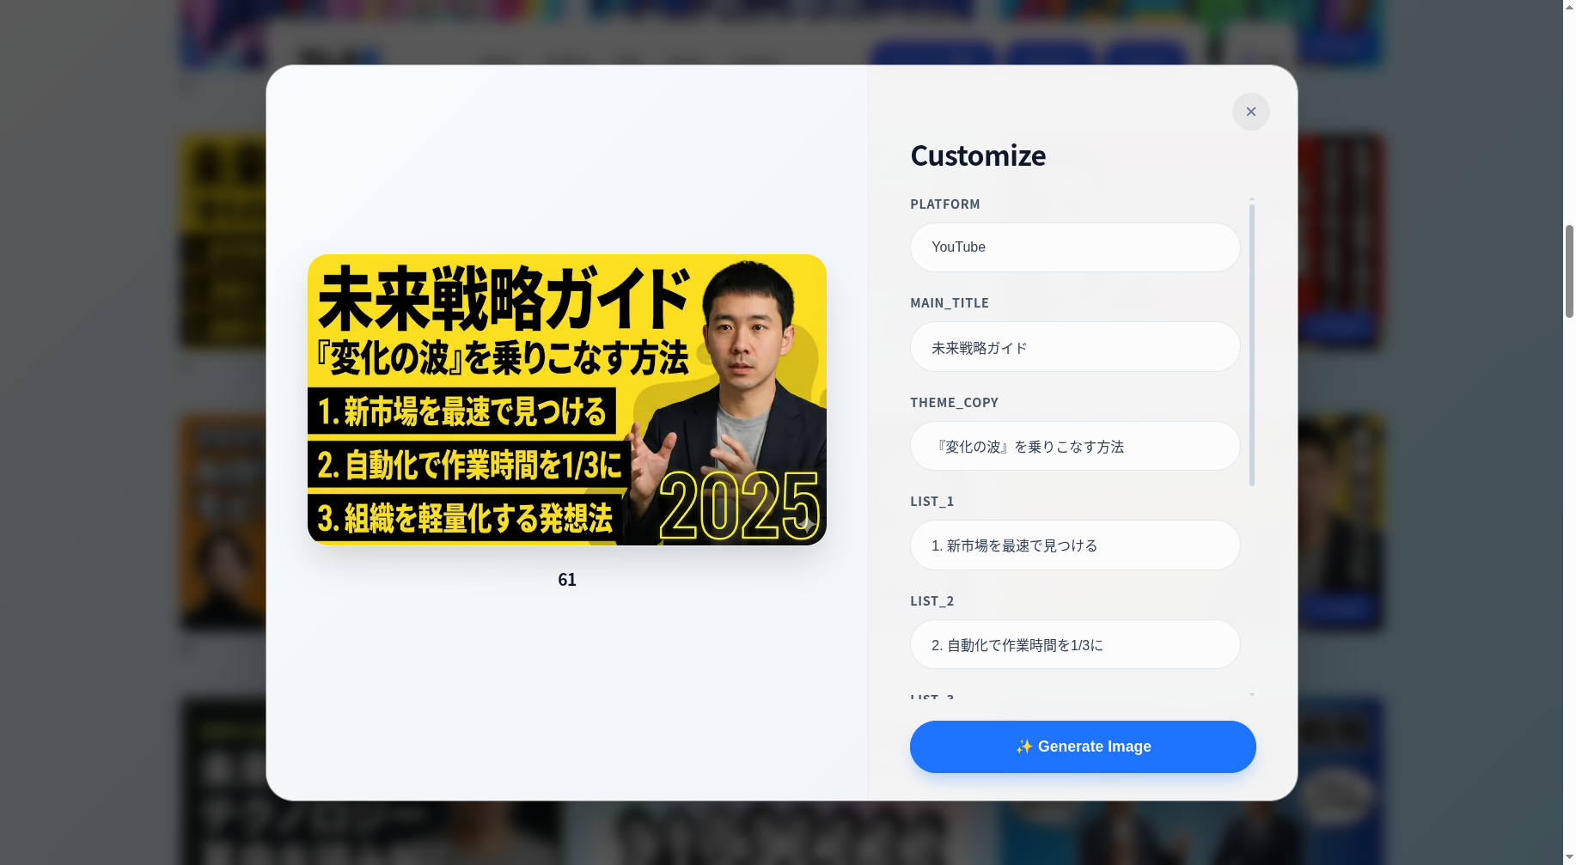Image resolution: width=1576 pixels, height=865 pixels.
Task: Click the down chevron near LIST_3
Action: (x=1251, y=694)
